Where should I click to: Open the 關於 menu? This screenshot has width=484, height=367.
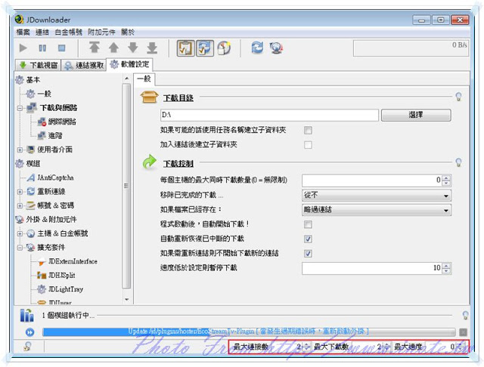pyautogui.click(x=128, y=32)
